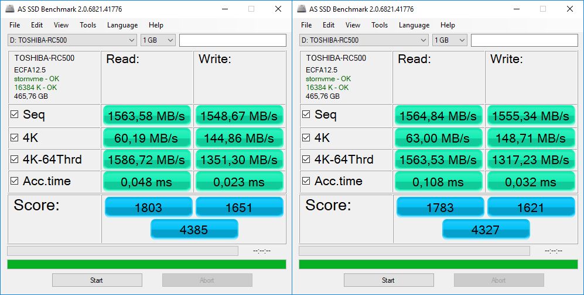
Task: Uncheck 4K test in left window
Action: 14,138
